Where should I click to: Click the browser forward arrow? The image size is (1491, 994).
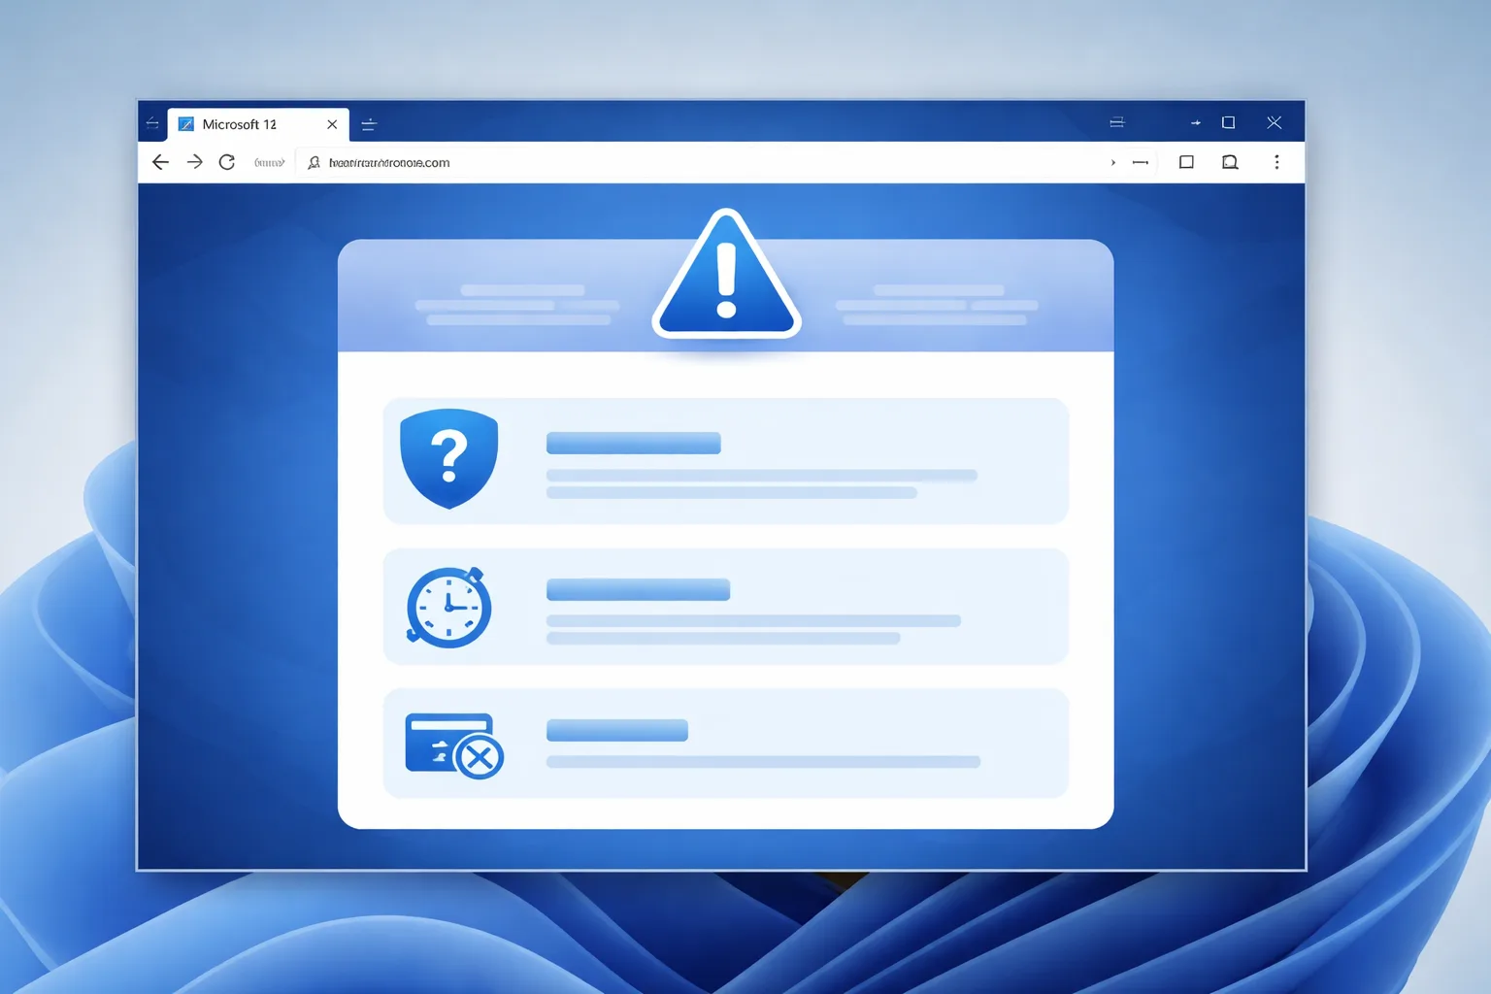click(194, 162)
